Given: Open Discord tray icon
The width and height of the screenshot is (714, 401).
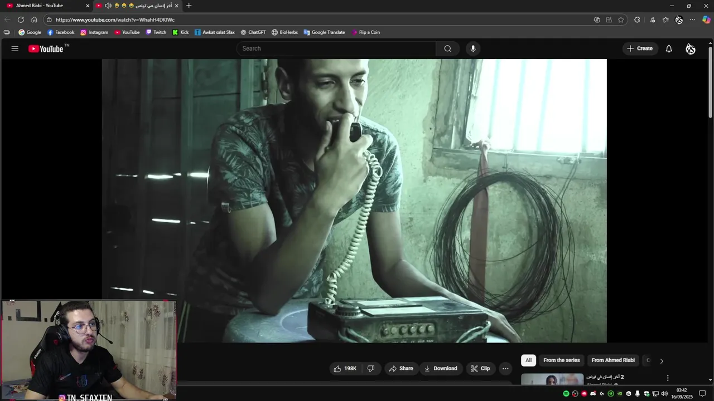Looking at the screenshot, I should [x=593, y=394].
